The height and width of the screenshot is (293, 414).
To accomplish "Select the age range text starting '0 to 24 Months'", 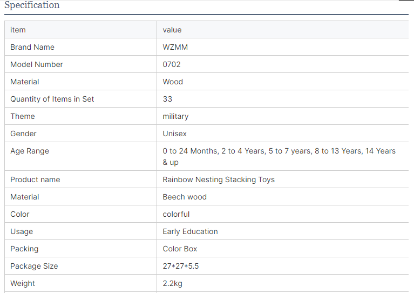I will tap(279, 156).
